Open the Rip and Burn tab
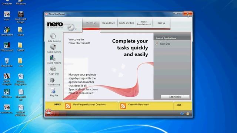Viewport: 237px width, 133px height. [x=109, y=23]
